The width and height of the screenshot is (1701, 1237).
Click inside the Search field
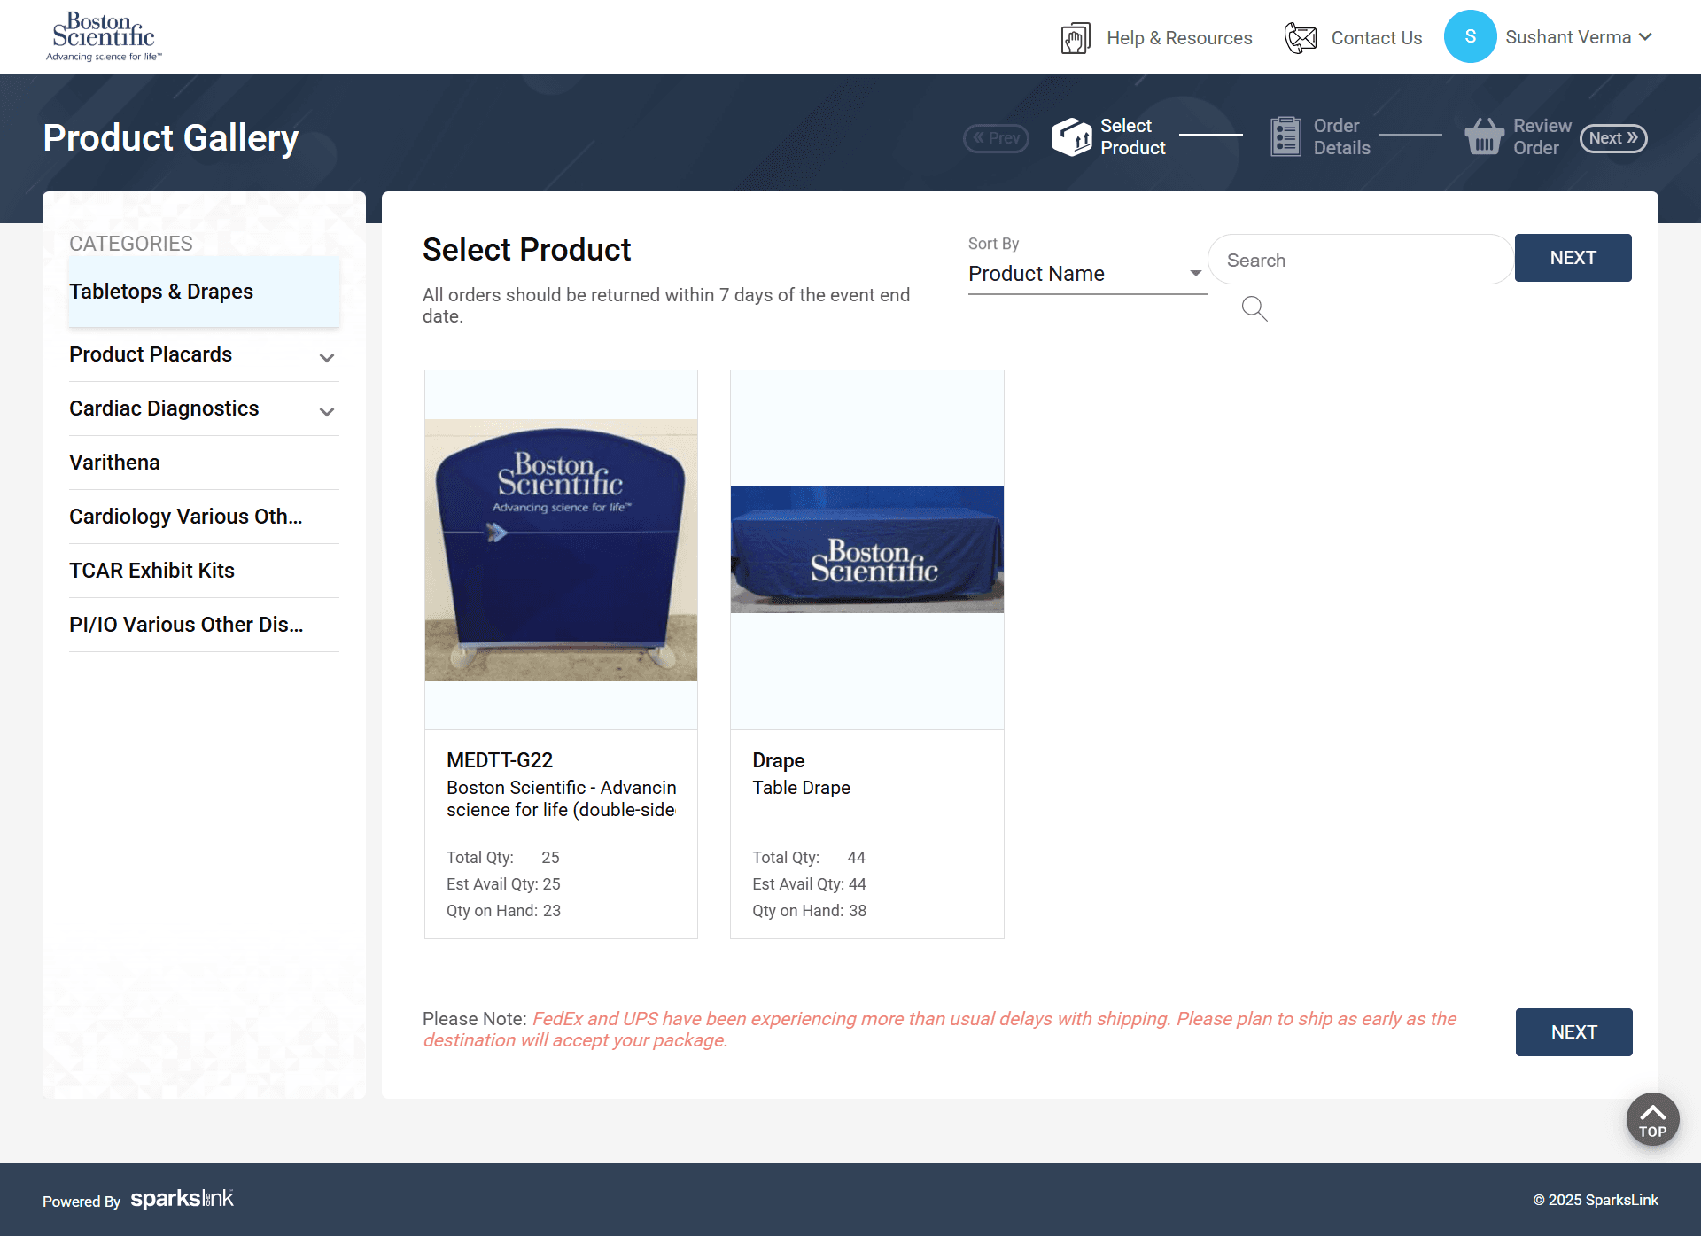tap(1360, 260)
